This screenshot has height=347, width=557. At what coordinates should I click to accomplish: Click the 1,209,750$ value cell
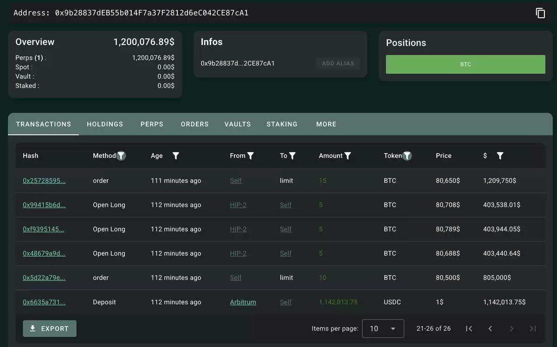[x=499, y=181]
